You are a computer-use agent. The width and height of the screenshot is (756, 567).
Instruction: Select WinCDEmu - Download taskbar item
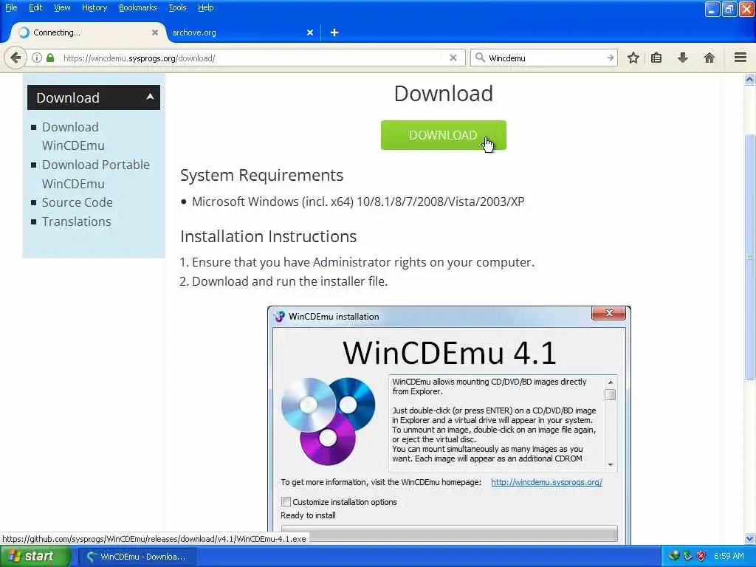[137, 557]
